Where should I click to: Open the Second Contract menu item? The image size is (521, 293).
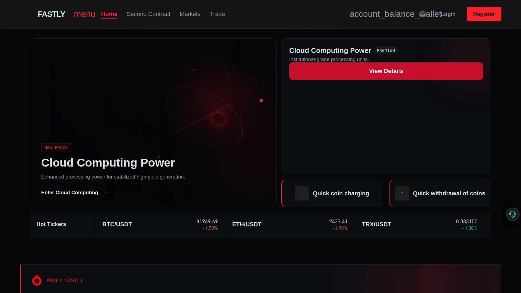[148, 14]
